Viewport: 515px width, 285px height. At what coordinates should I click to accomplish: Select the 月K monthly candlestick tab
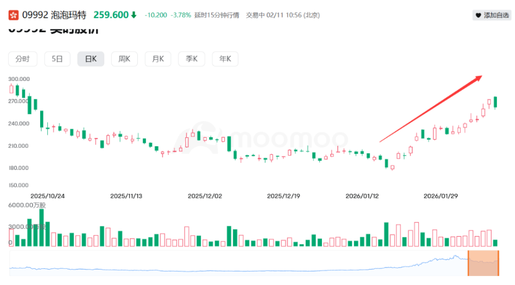click(x=158, y=59)
